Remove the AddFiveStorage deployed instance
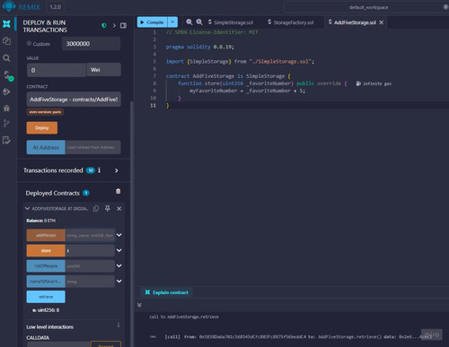This screenshot has width=449, height=347. click(x=119, y=209)
